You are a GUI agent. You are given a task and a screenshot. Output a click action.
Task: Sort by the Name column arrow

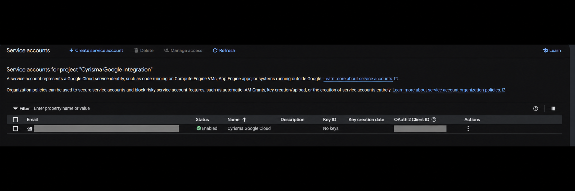[244, 120]
